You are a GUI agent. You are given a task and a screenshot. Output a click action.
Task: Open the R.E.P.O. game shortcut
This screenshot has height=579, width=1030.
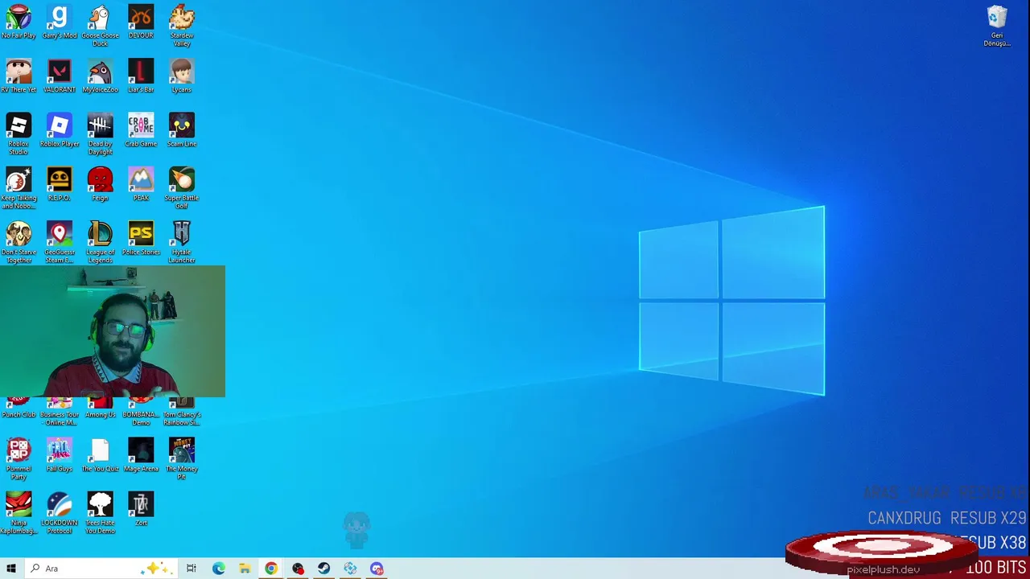point(59,184)
